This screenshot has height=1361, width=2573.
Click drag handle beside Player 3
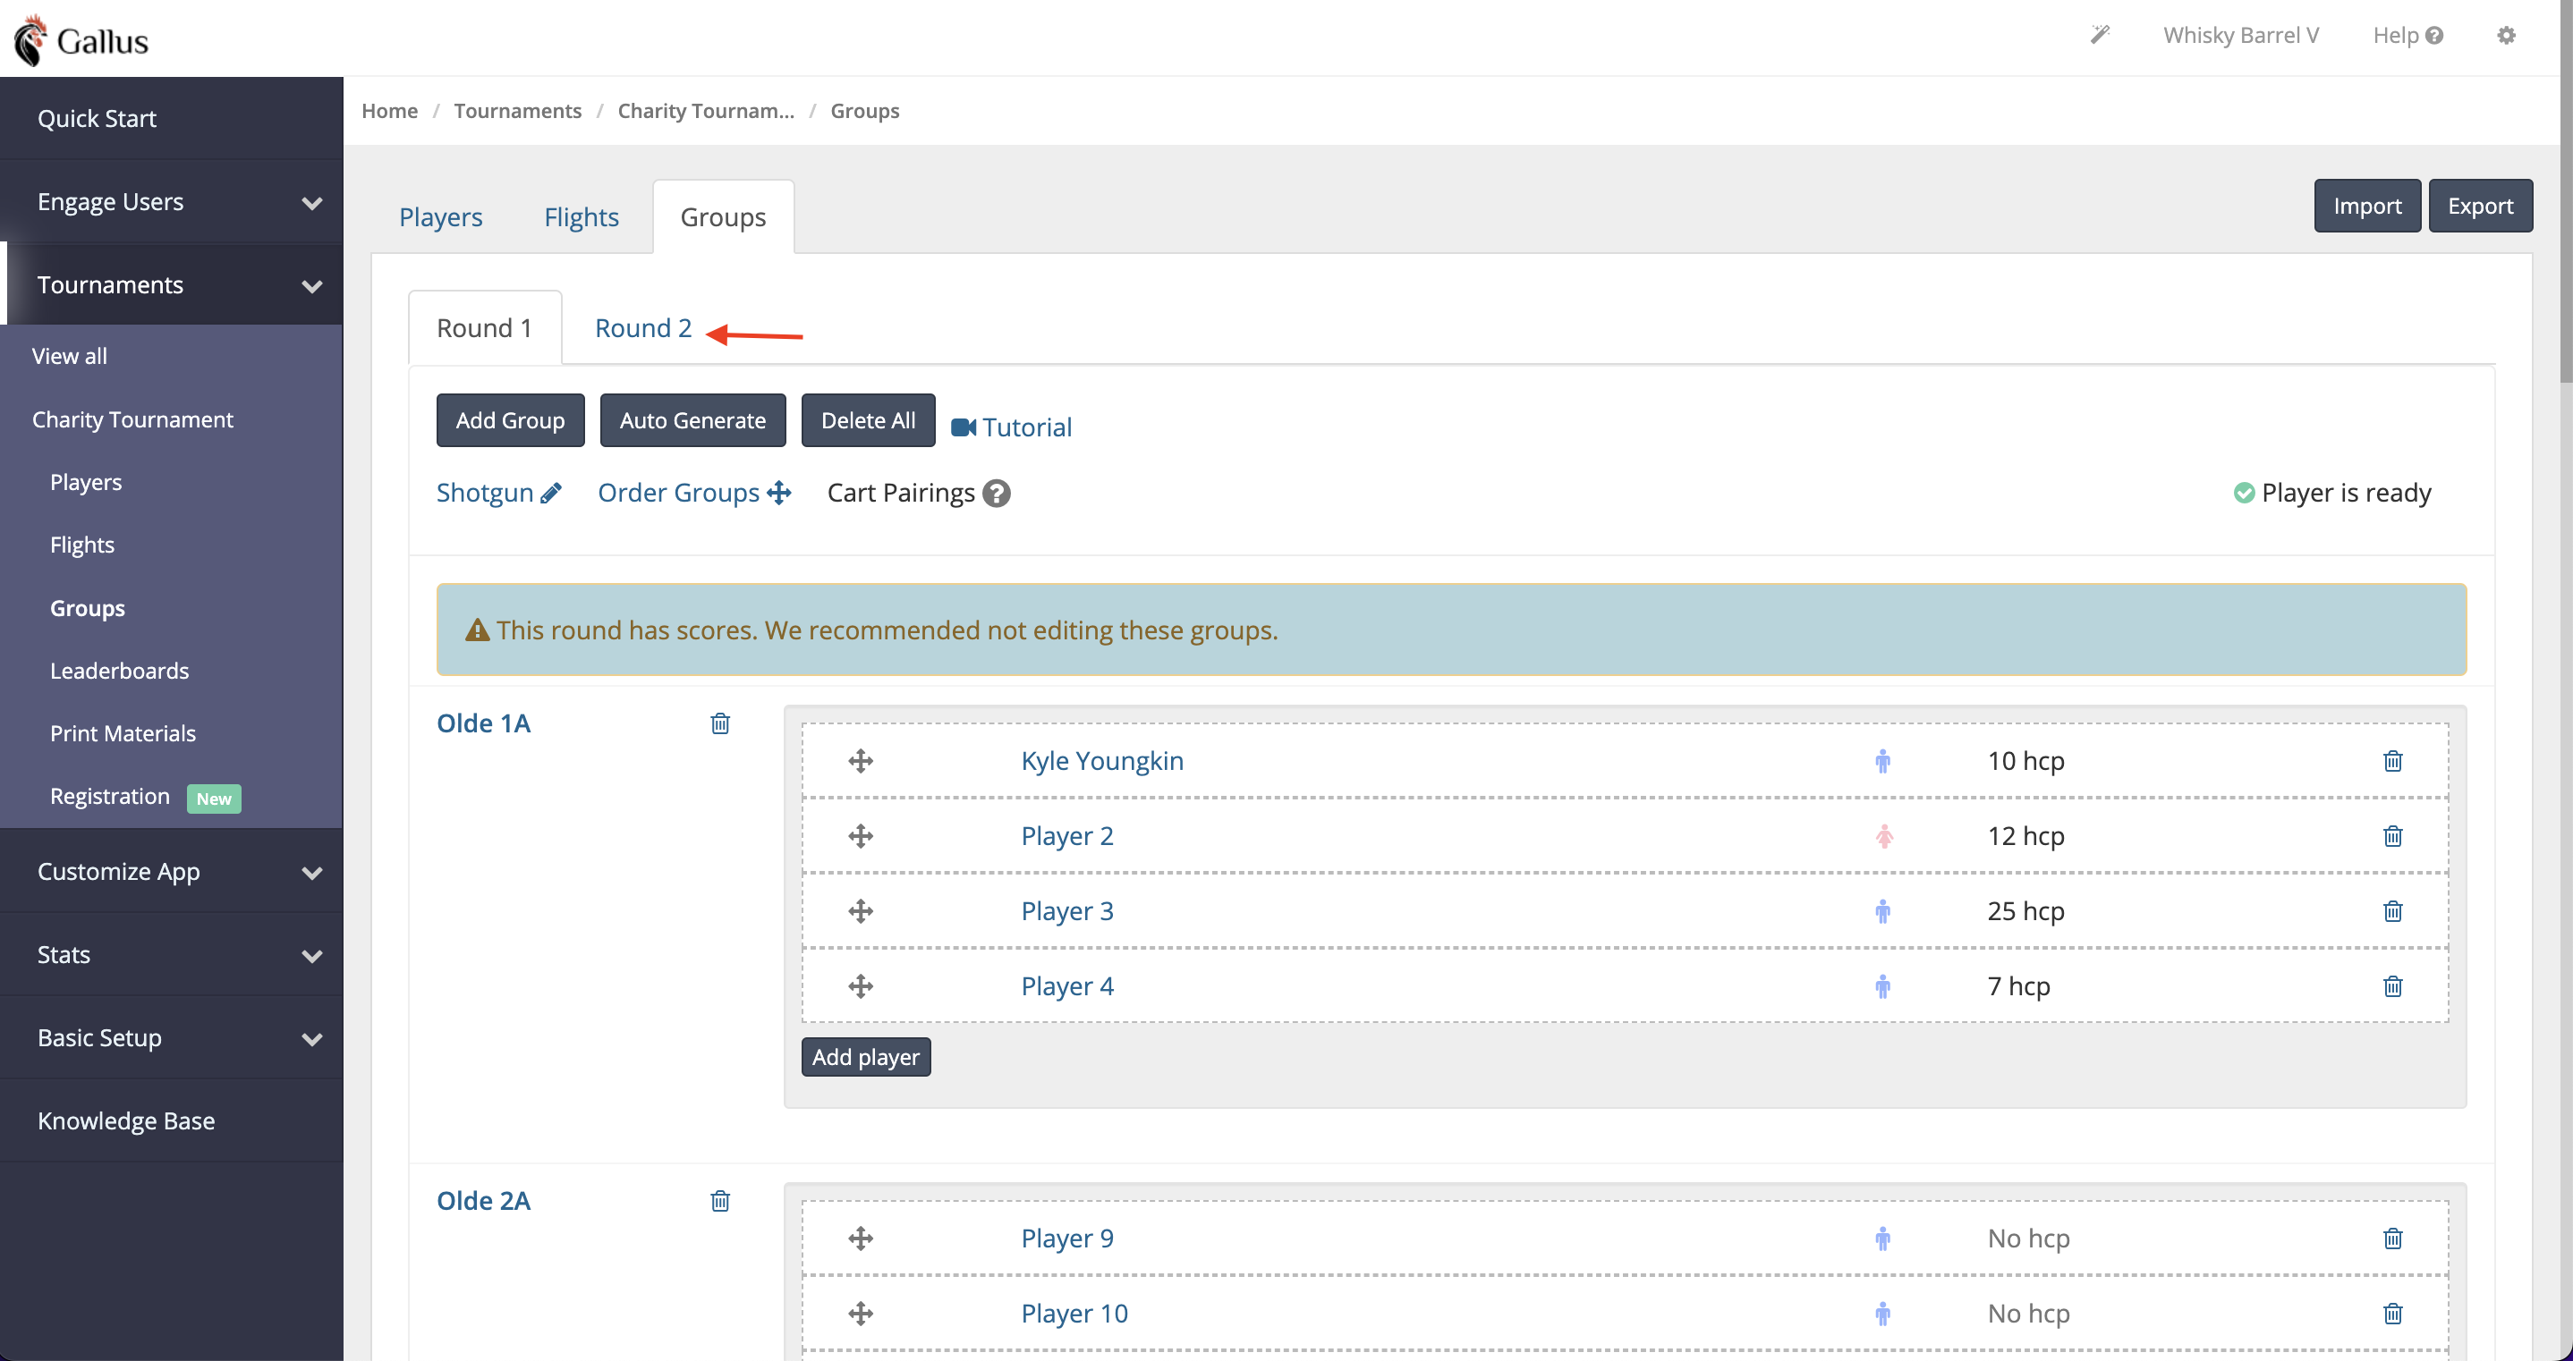[860, 910]
